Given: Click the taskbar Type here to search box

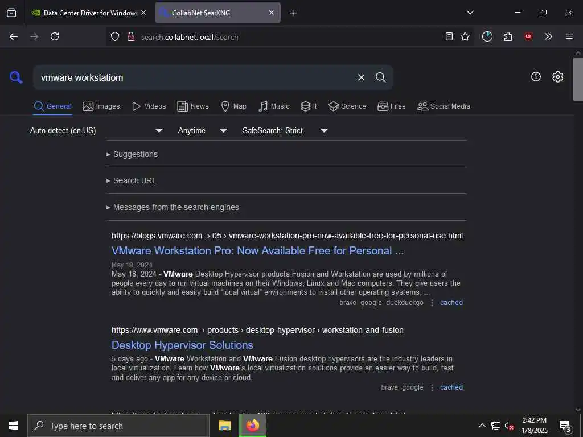Looking at the screenshot, I should coord(118,426).
